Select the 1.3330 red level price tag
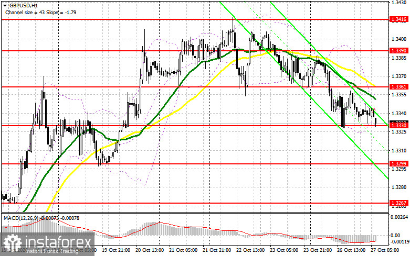The image size is (410, 256). coord(399,126)
